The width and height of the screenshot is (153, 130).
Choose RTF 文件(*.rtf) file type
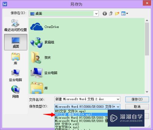pos(81,124)
